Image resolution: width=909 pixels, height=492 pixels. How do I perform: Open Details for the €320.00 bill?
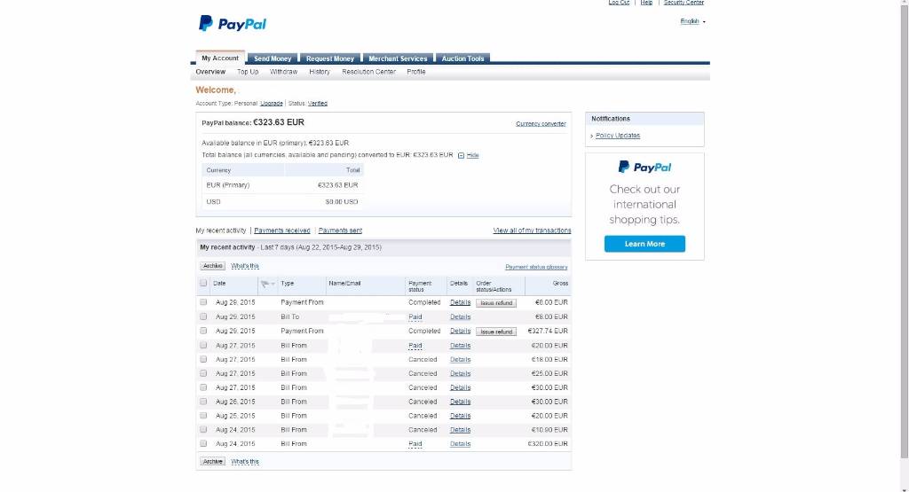pos(461,444)
